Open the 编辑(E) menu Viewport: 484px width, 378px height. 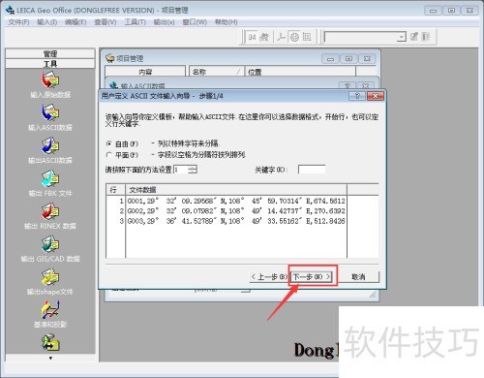[76, 22]
